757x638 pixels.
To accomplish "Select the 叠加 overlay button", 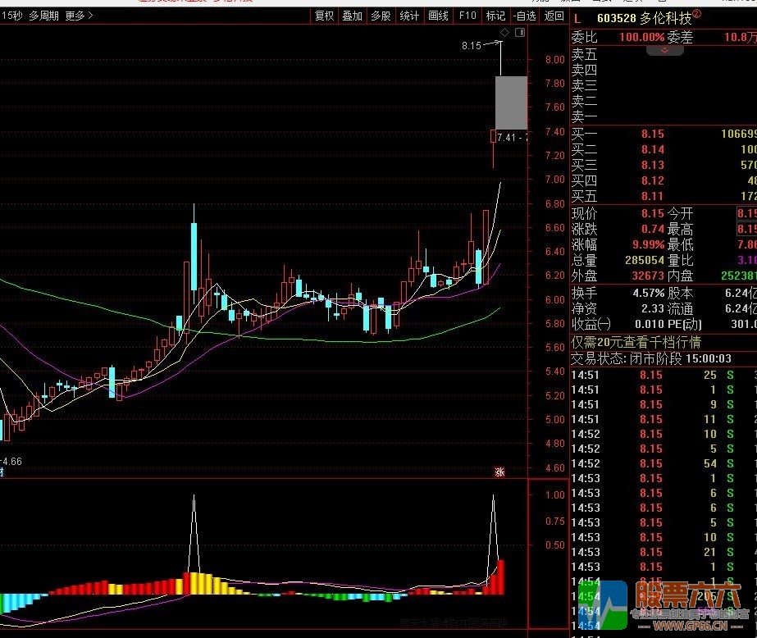I will (x=353, y=16).
